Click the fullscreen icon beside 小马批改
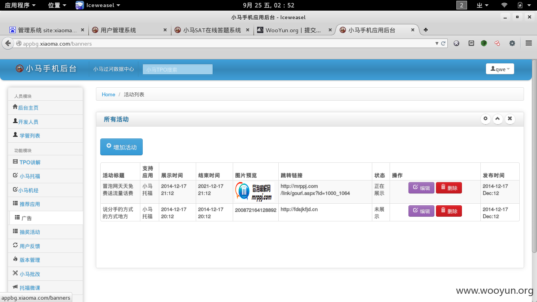The height and width of the screenshot is (302, 537). coord(15,273)
